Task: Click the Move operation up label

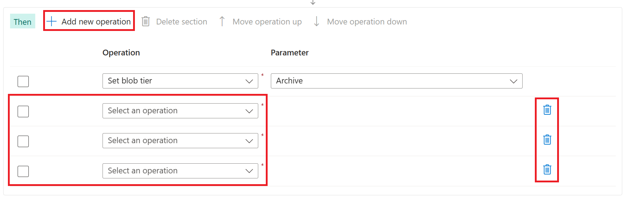Action: tap(267, 22)
